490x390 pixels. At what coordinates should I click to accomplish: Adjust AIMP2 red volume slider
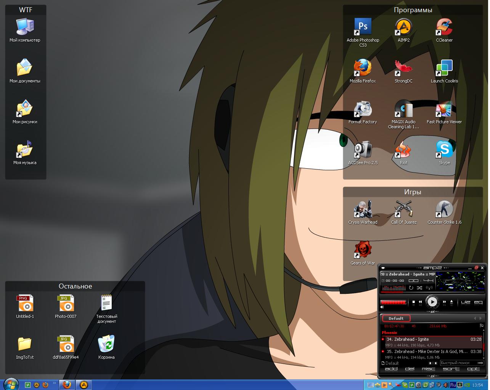[393, 302]
